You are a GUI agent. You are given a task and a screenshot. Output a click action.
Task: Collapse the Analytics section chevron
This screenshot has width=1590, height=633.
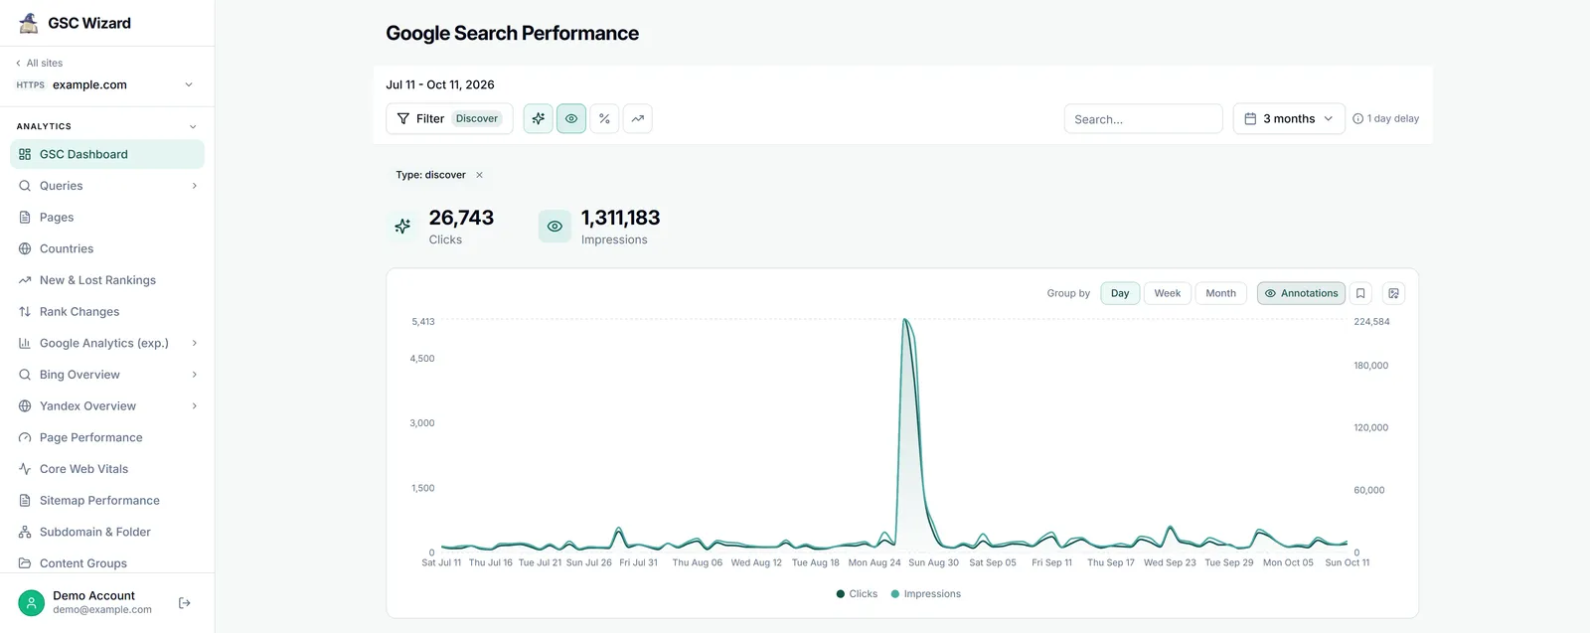click(x=193, y=126)
